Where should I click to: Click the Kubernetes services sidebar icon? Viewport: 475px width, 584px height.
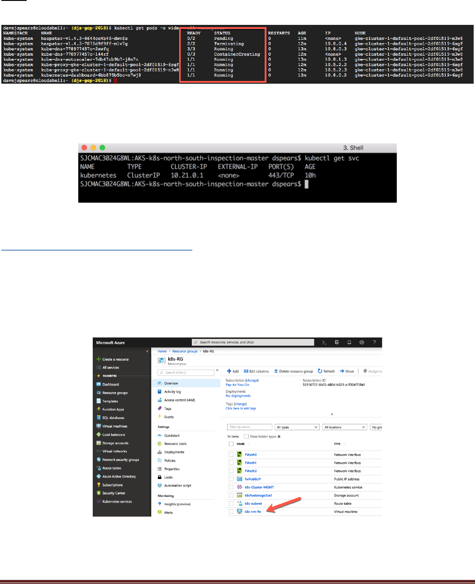point(99,501)
